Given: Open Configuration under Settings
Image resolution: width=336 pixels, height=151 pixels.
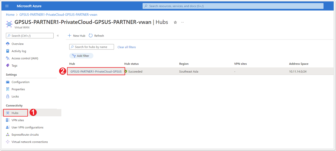Looking at the screenshot, I should [x=21, y=82].
